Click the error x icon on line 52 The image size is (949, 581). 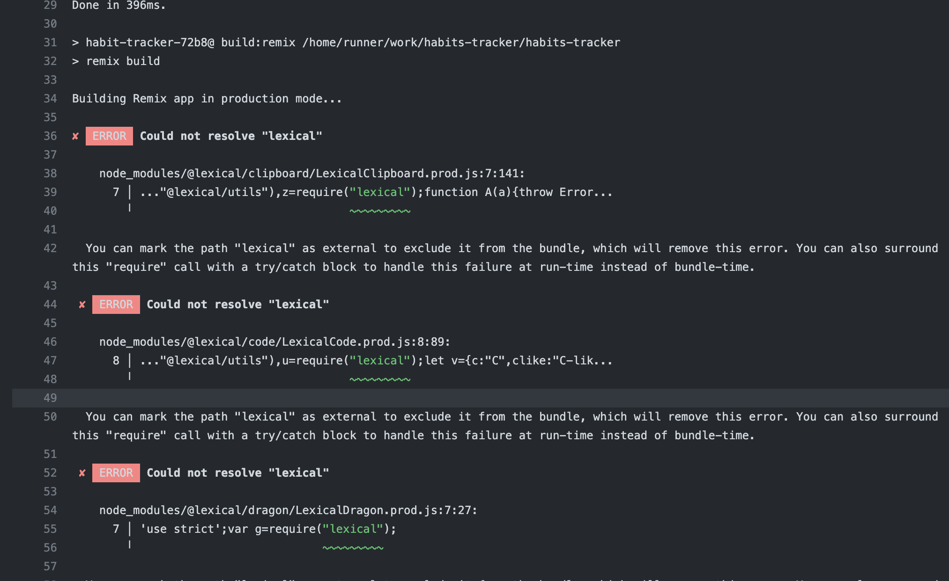[x=82, y=473]
